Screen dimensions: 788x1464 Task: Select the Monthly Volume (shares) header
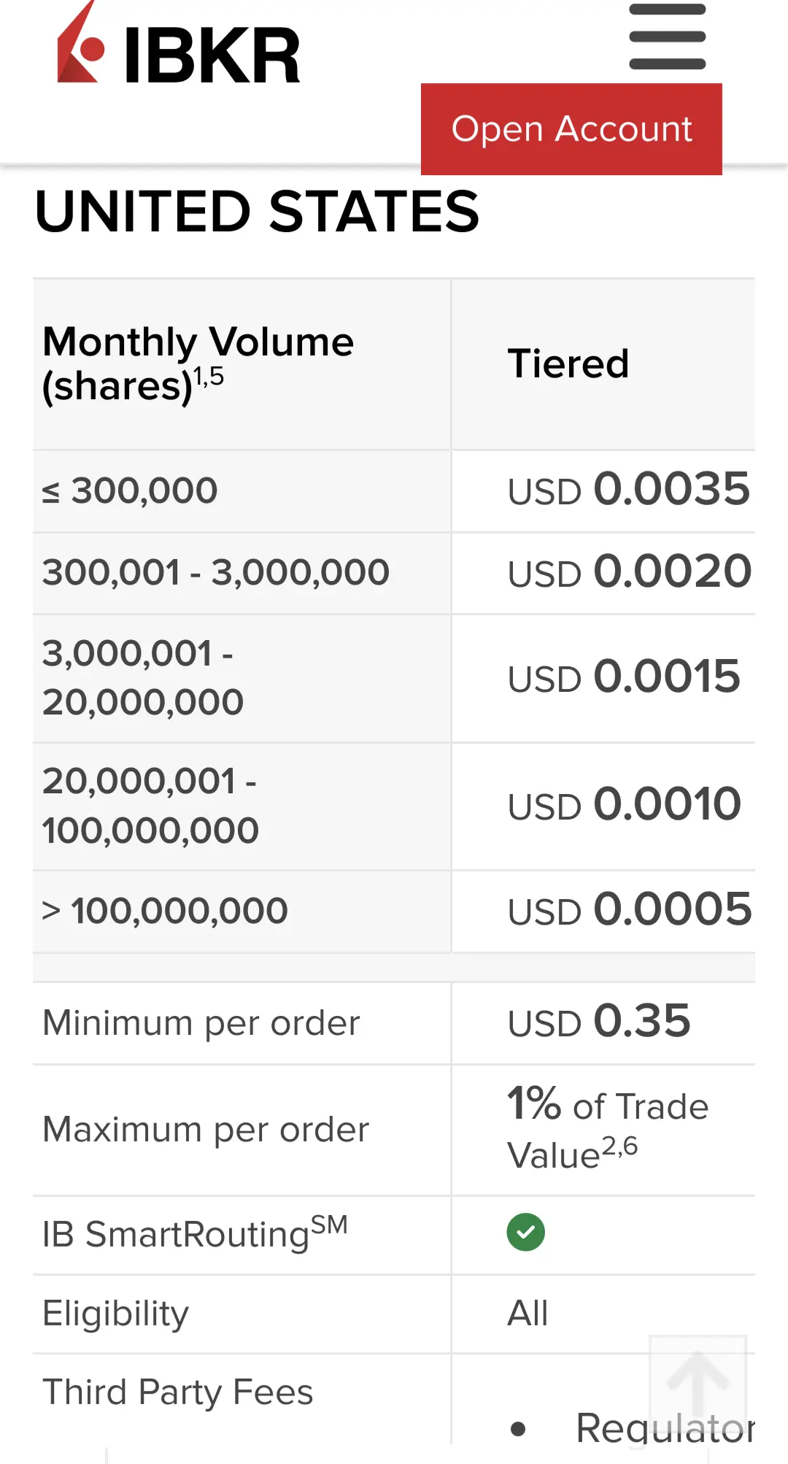pos(198,363)
